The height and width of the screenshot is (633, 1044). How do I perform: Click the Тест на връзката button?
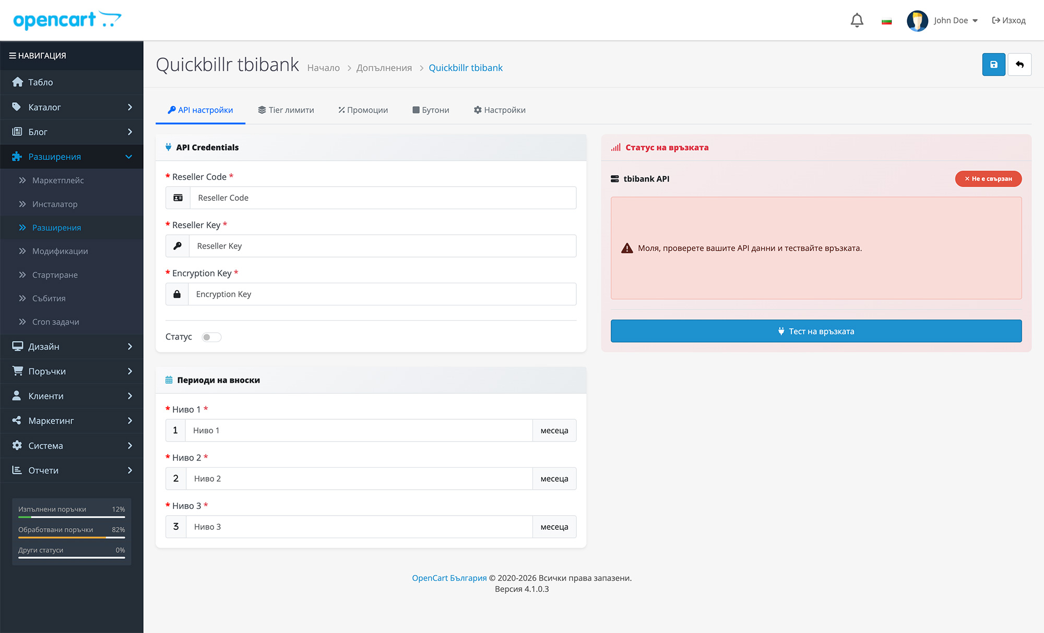[x=816, y=331]
